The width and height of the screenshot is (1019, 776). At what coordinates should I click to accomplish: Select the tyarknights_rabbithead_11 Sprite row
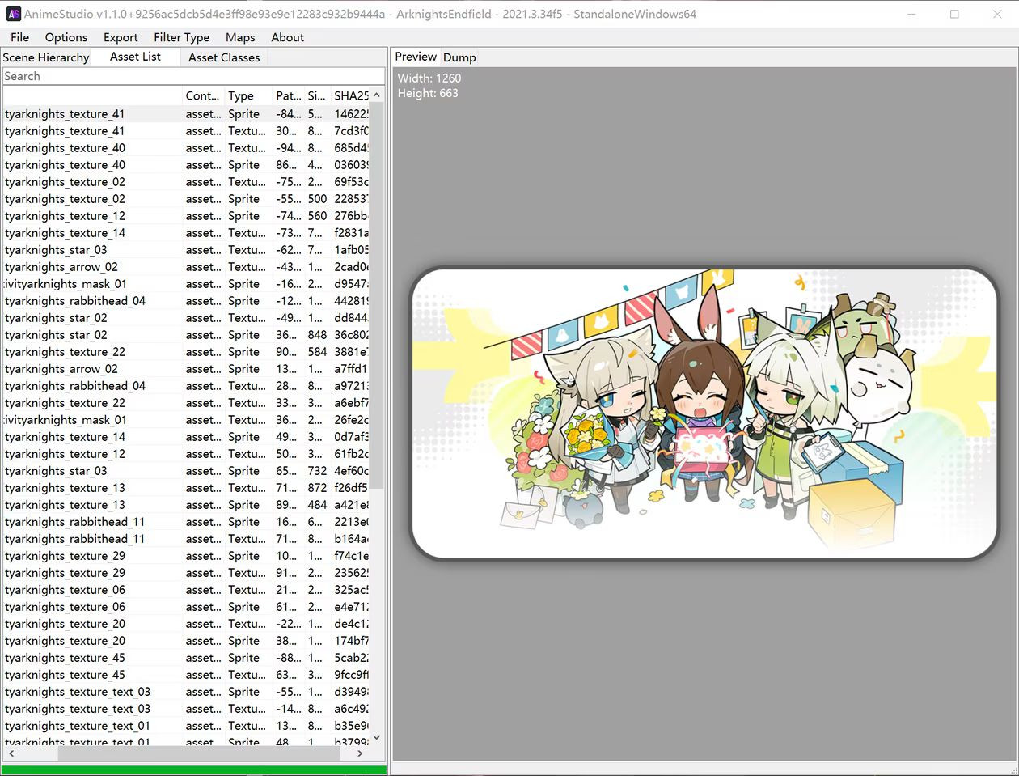(186, 522)
